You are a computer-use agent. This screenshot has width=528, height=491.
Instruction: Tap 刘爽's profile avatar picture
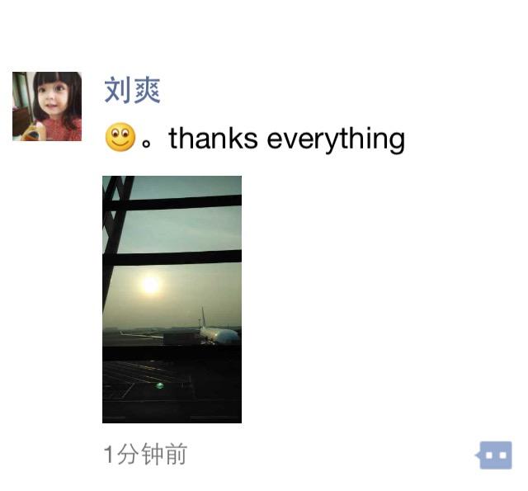tap(47, 106)
